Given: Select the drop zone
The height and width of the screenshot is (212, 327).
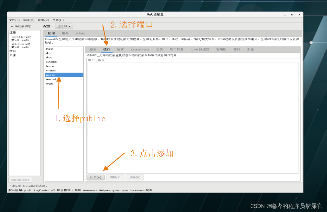Looking at the screenshot, I should point(64,57).
